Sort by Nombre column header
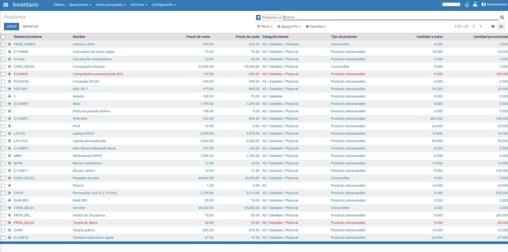This screenshot has height=252, width=508. point(79,37)
